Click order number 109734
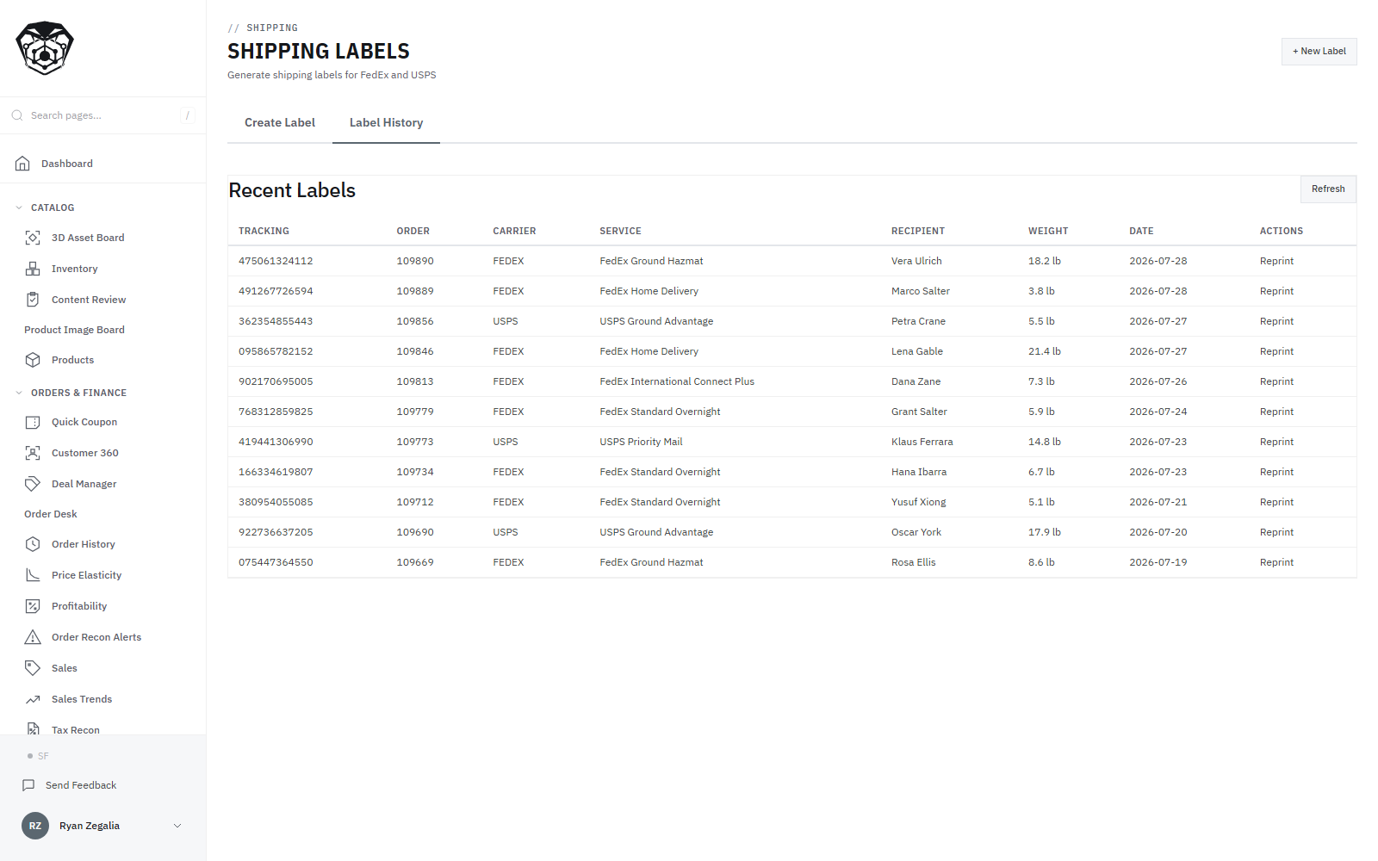Image resolution: width=1378 pixels, height=861 pixels. (415, 472)
